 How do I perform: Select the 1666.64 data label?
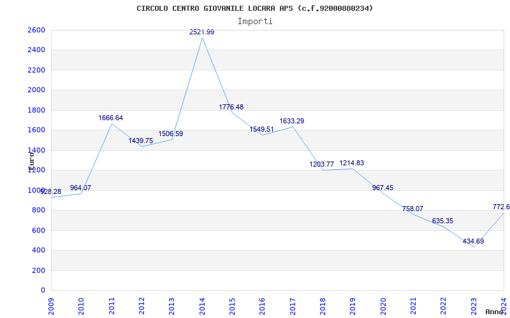tap(111, 118)
